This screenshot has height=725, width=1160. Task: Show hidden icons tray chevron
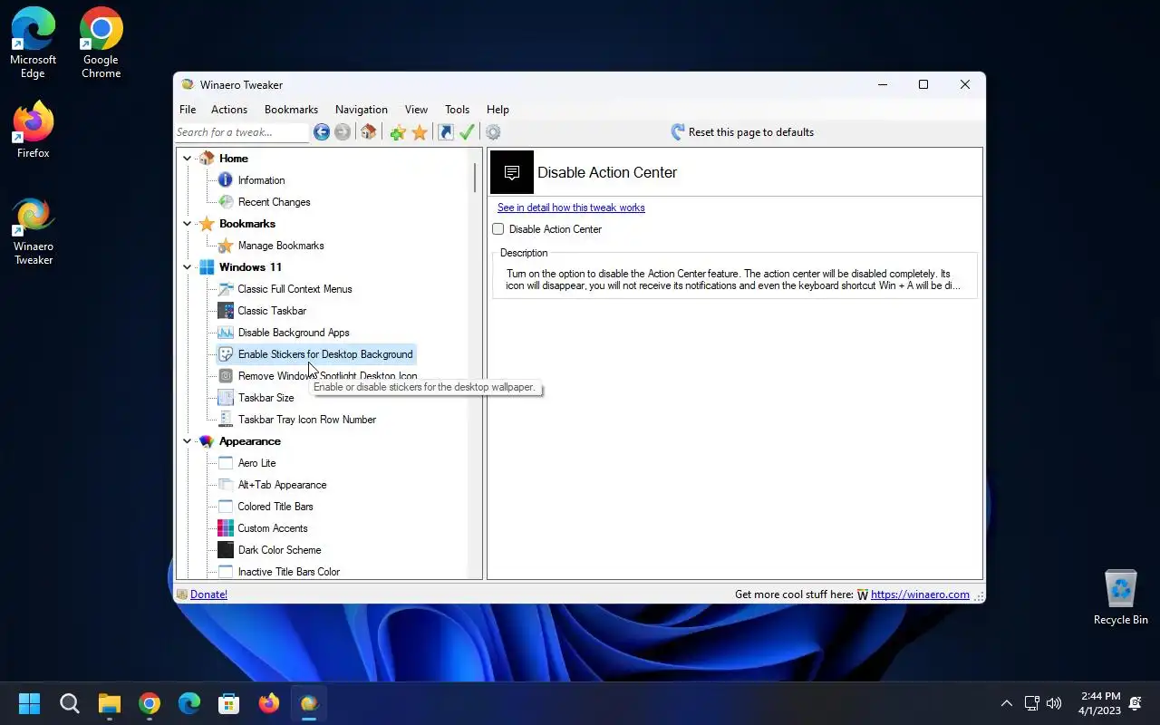click(x=1006, y=703)
